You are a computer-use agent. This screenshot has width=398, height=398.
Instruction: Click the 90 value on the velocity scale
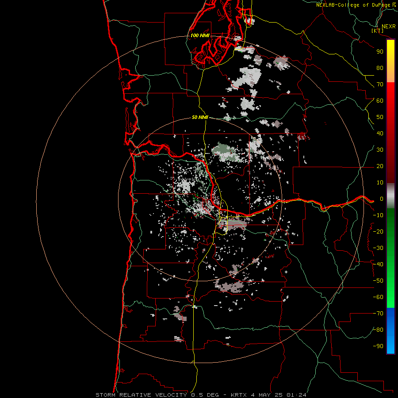pyautogui.click(x=380, y=52)
